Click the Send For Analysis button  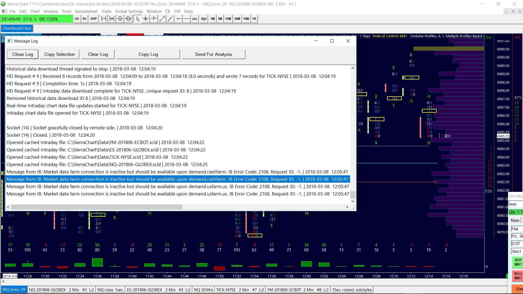213,54
